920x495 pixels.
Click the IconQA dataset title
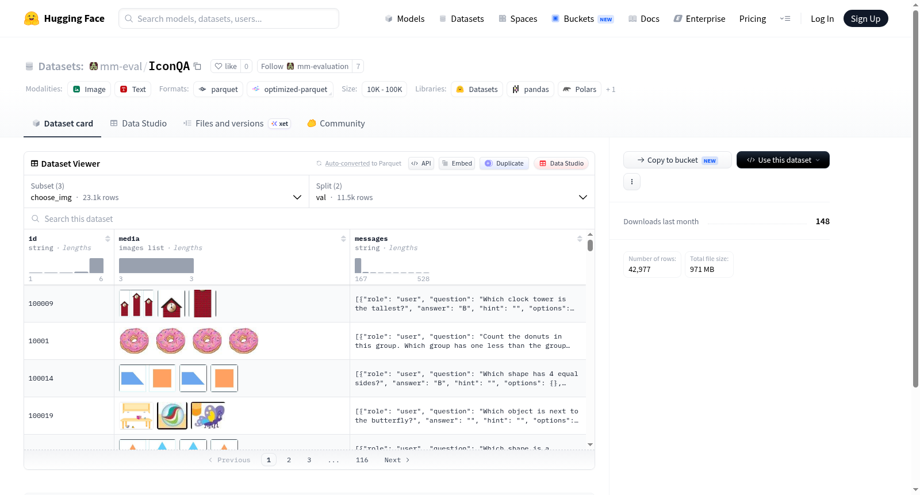169,66
